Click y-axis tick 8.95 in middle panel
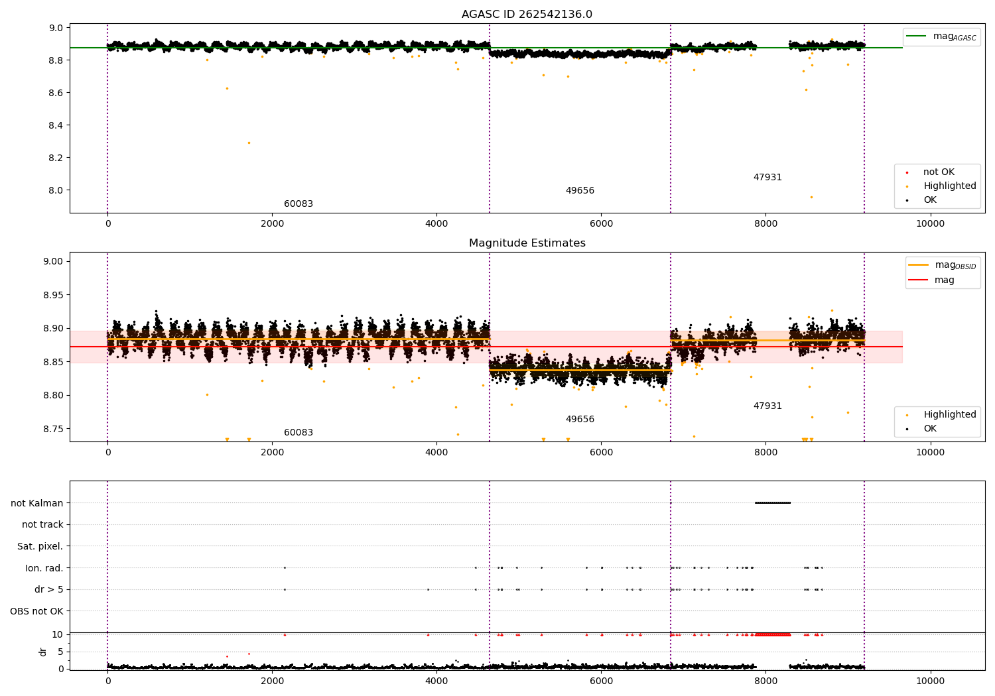This screenshot has width=995, height=696. 53,296
